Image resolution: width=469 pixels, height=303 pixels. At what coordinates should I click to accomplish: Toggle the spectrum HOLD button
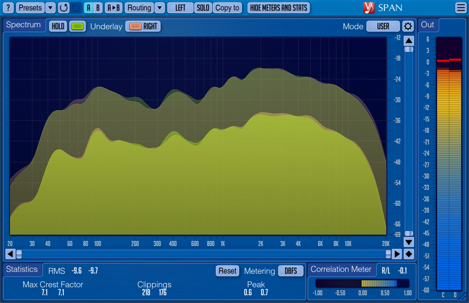(58, 27)
